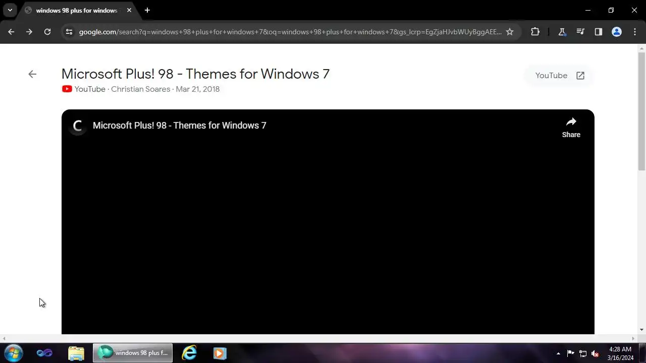This screenshot has width=646, height=363.
Task: Click the vertical scrollbar down arrow
Action: click(x=641, y=330)
